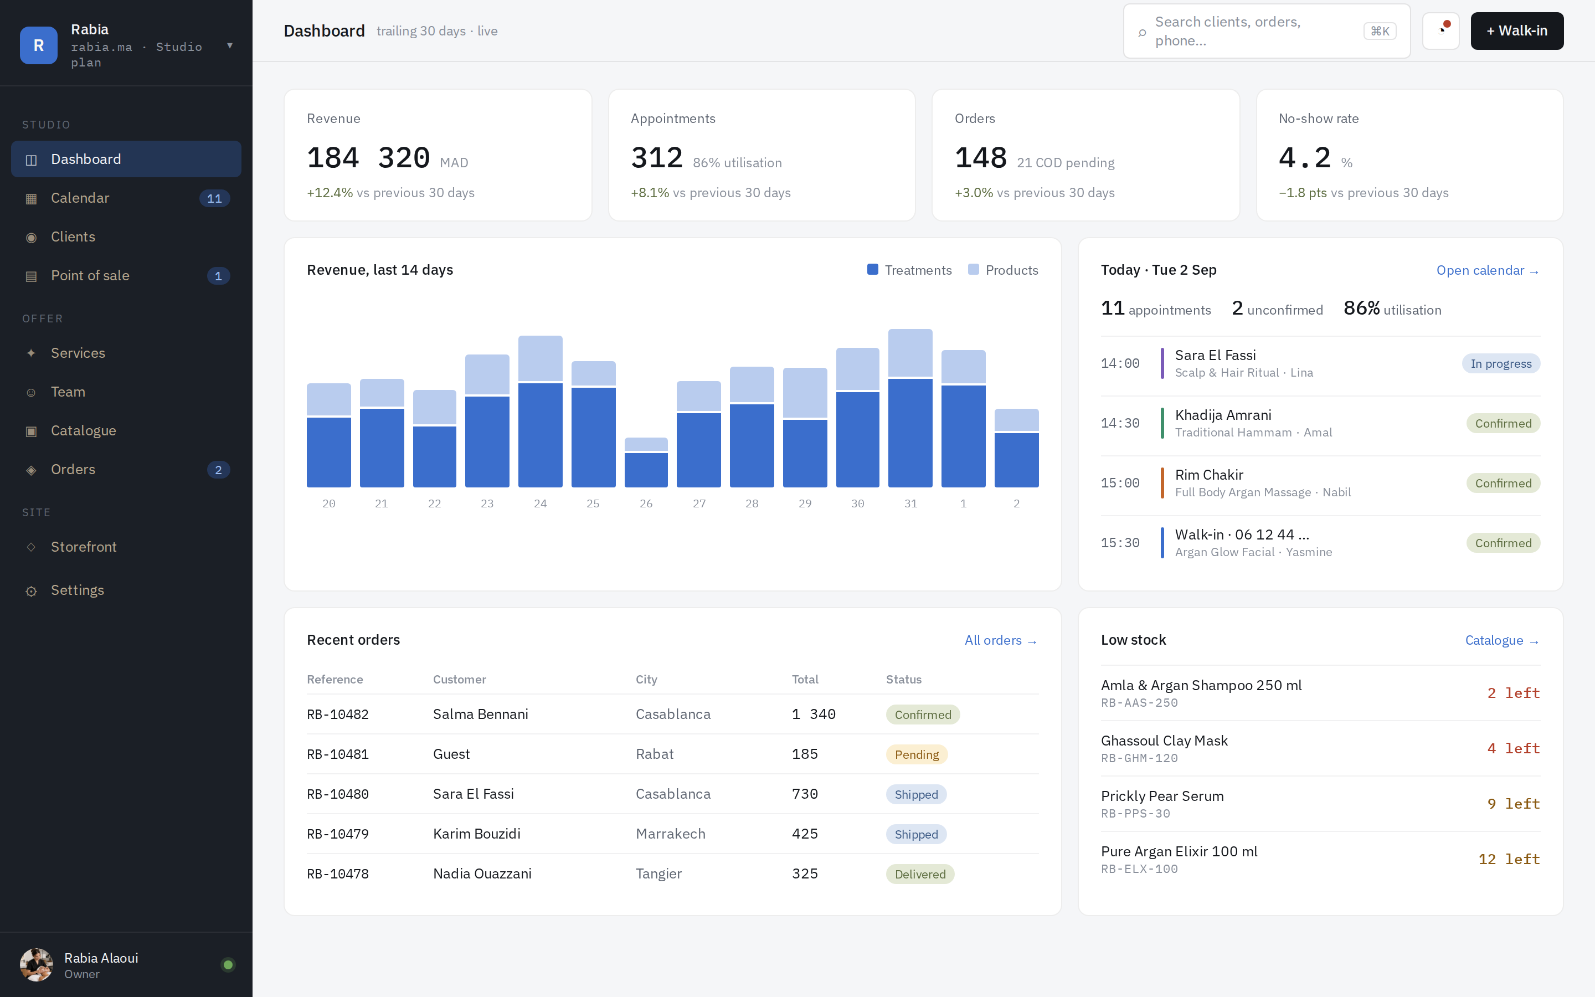This screenshot has height=997, width=1595.
Task: Open Khadija Amrani's 14:30 appointment
Action: click(1320, 423)
